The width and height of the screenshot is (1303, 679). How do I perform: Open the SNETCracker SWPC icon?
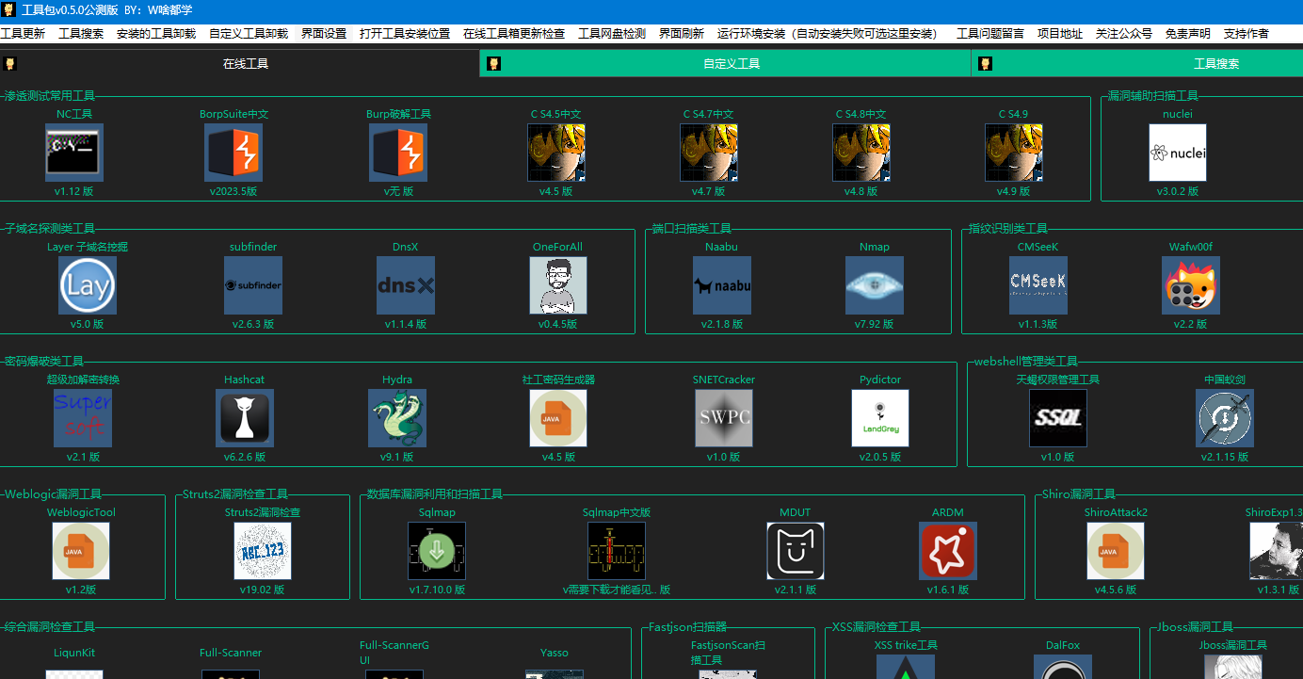coord(724,418)
